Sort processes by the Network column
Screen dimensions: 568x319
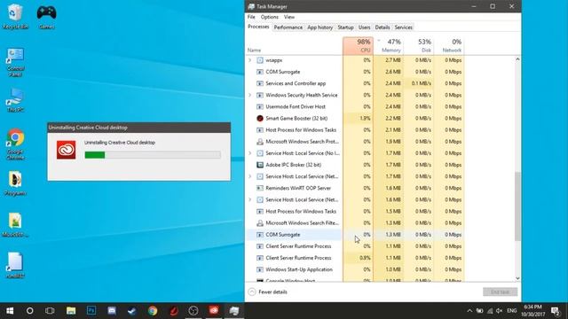point(449,46)
